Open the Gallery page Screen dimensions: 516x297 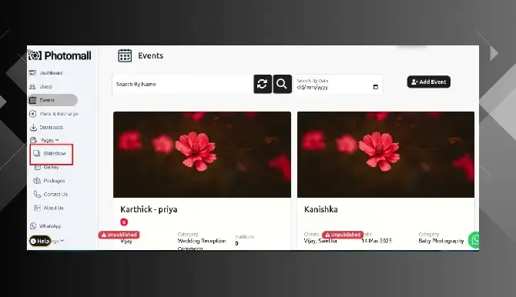(47, 167)
